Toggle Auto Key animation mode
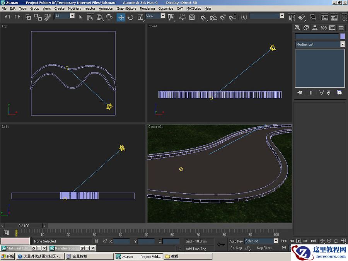 click(x=236, y=241)
